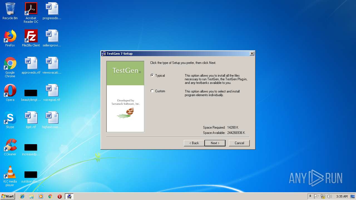Click the Typical option description text
Screen dimensions: 356x200
pyautogui.click(x=216, y=79)
